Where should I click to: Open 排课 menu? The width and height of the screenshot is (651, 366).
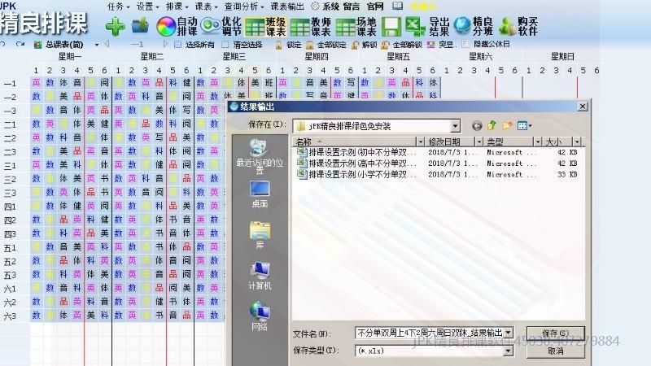point(177,7)
